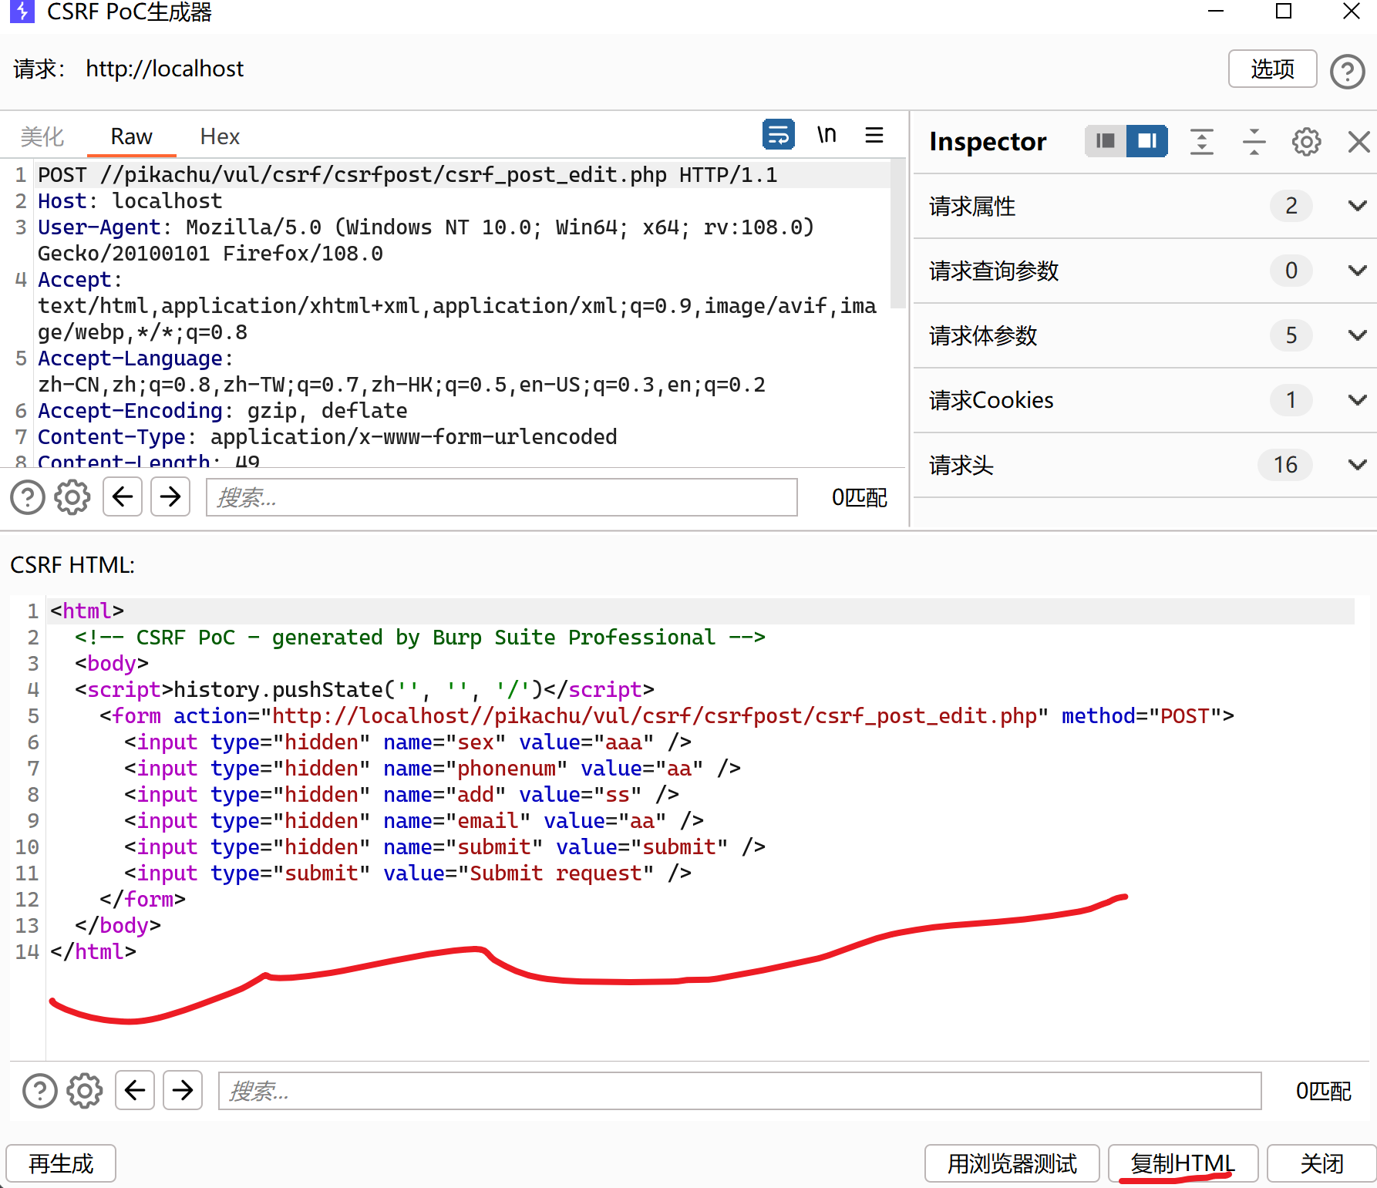The image size is (1377, 1188).
Task: Switch to 美化 tab
Action: point(42,136)
